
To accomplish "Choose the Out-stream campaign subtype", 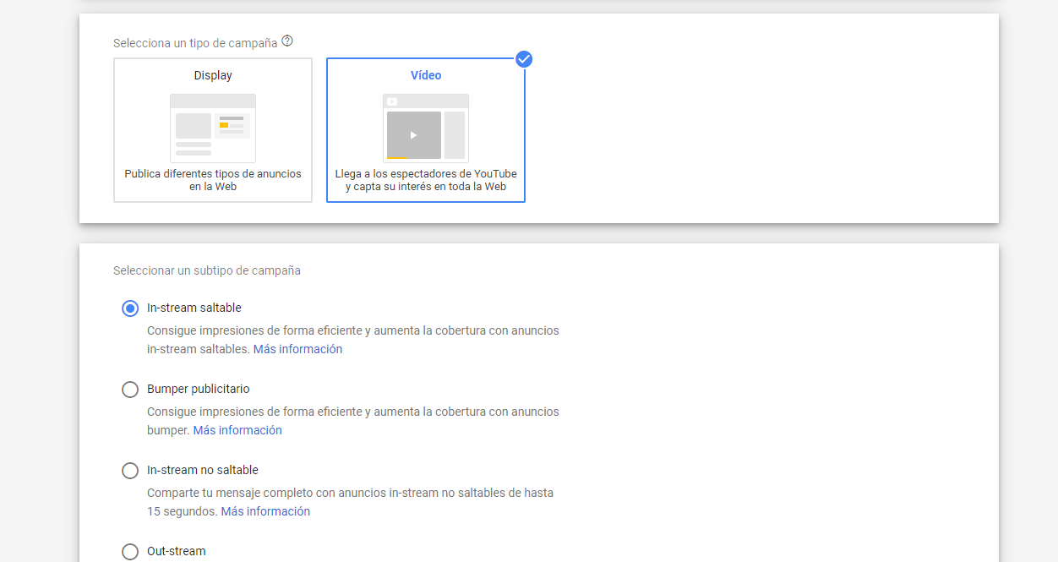I will [129, 551].
